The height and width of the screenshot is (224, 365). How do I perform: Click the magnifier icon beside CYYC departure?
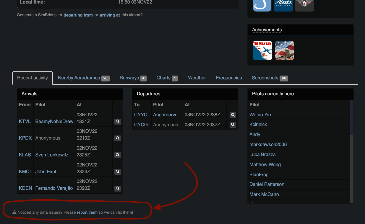(233, 115)
